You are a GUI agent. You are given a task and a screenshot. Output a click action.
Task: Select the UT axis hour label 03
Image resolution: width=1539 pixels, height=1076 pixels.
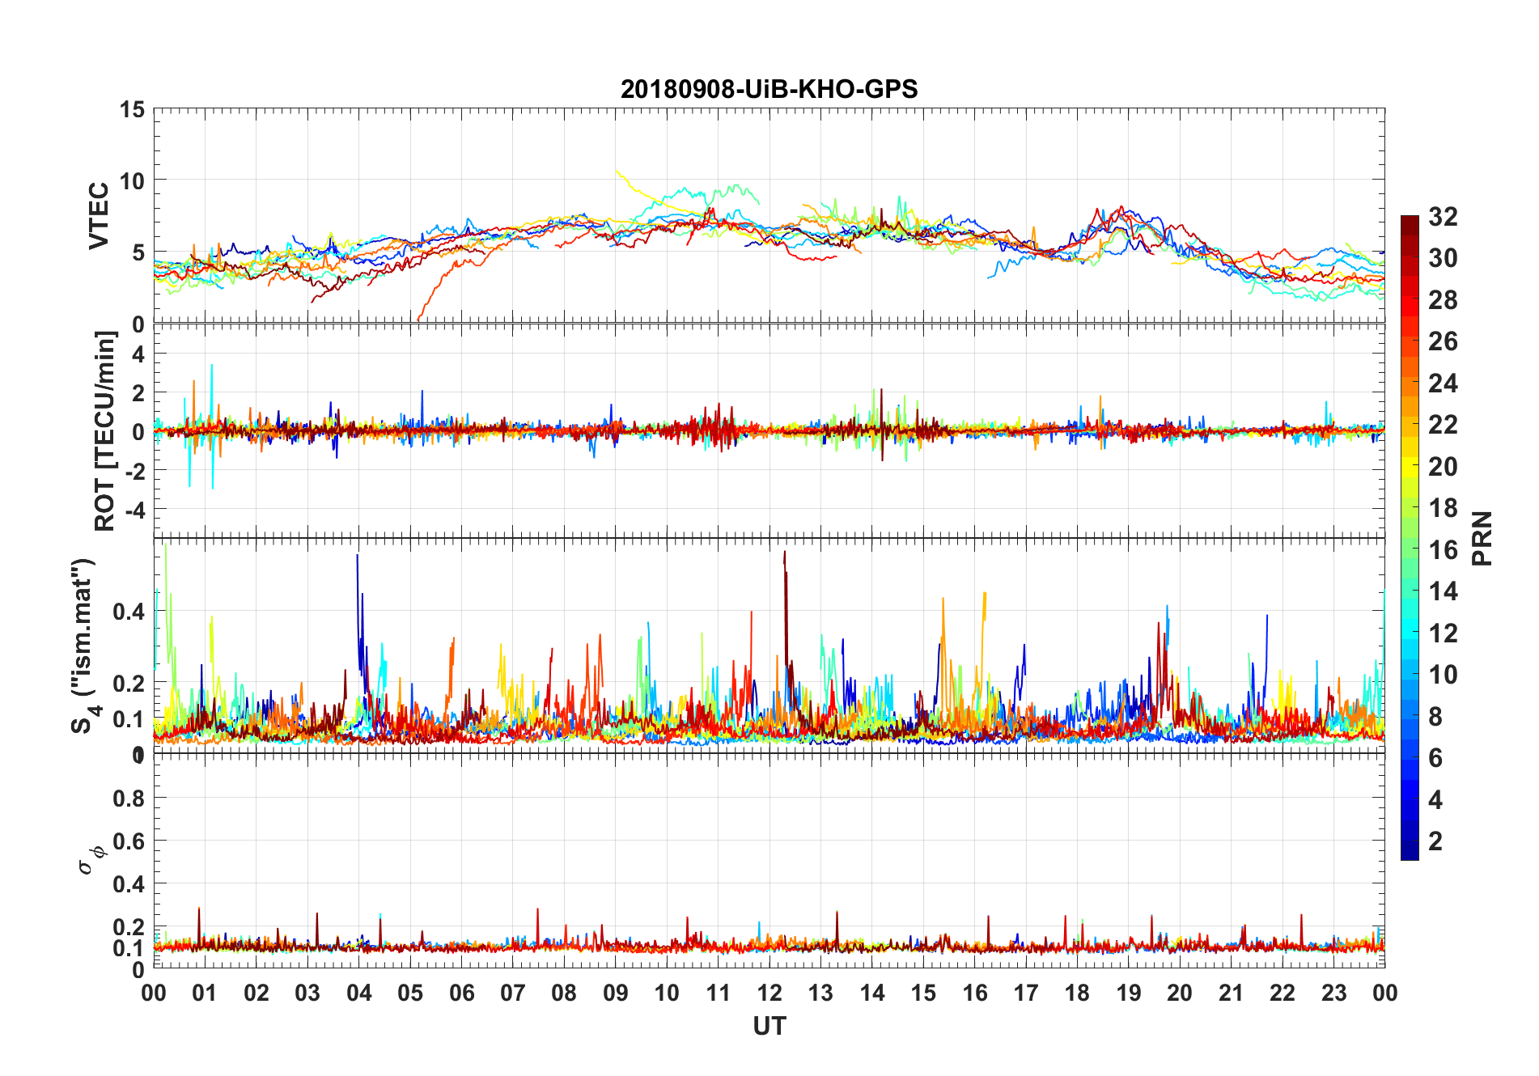[x=307, y=993]
